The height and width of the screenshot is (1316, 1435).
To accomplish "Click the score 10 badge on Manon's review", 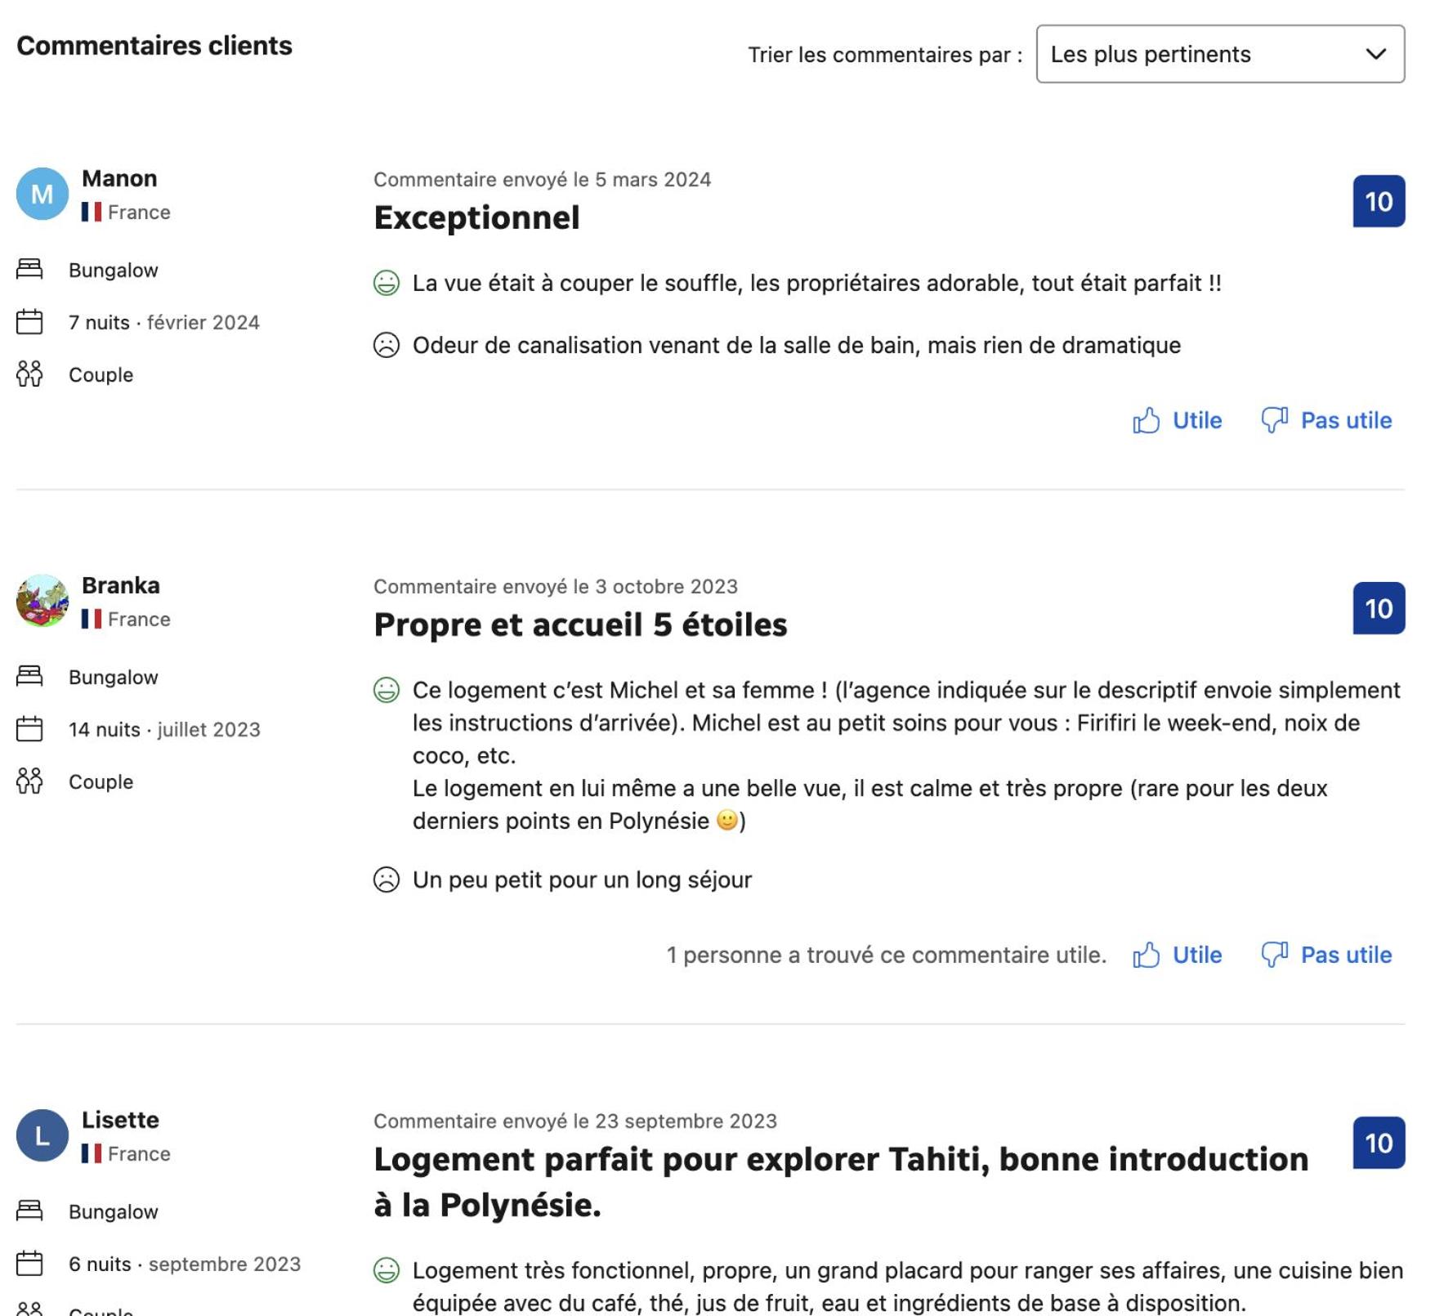I will [1379, 201].
